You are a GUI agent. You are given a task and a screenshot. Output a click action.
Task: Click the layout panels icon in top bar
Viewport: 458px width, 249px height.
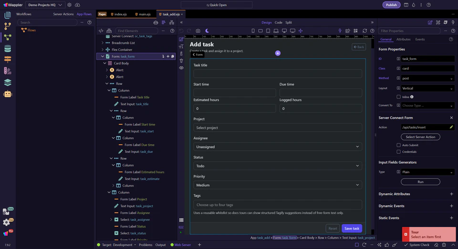coord(406,5)
